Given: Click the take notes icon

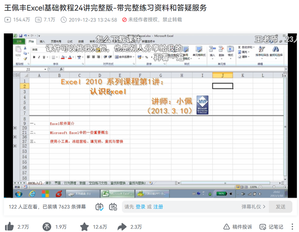Looking at the screenshot, I should 263,227.
